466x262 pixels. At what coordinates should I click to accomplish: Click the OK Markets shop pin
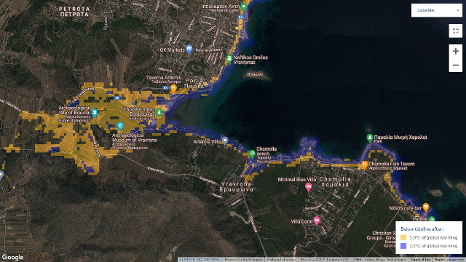click(x=189, y=49)
